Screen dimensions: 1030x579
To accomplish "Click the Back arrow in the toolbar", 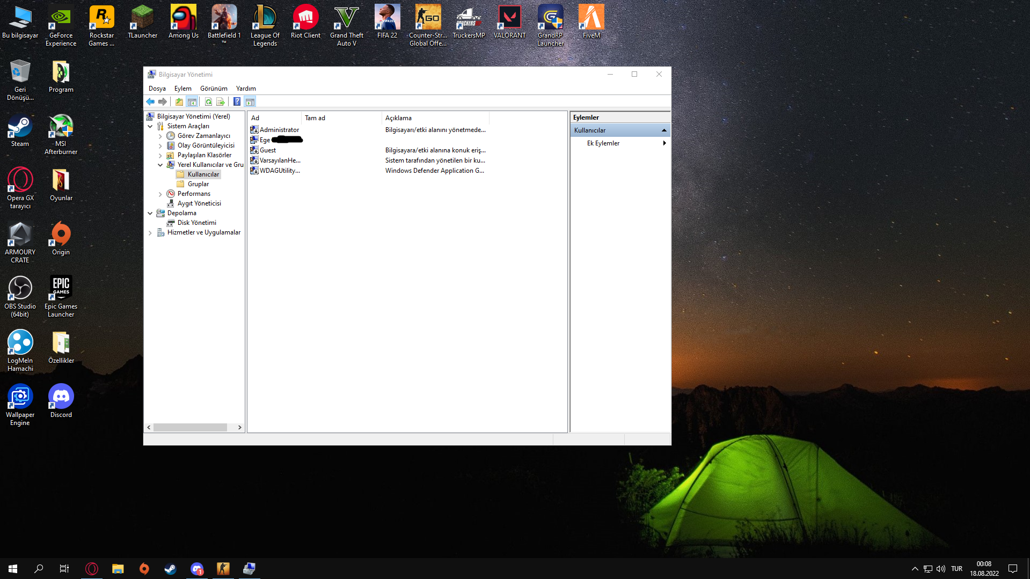I will point(150,102).
